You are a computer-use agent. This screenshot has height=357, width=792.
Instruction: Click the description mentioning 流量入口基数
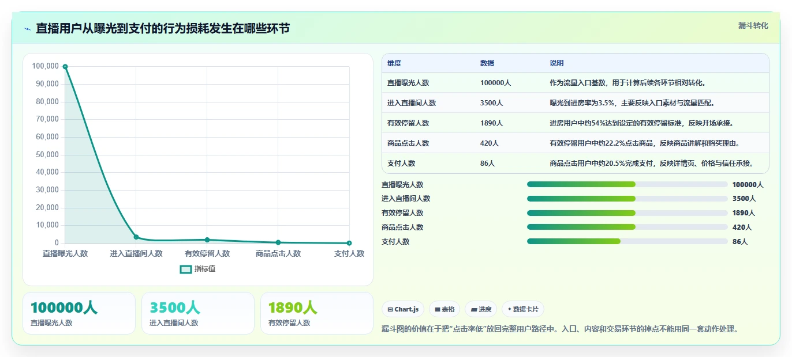627,83
